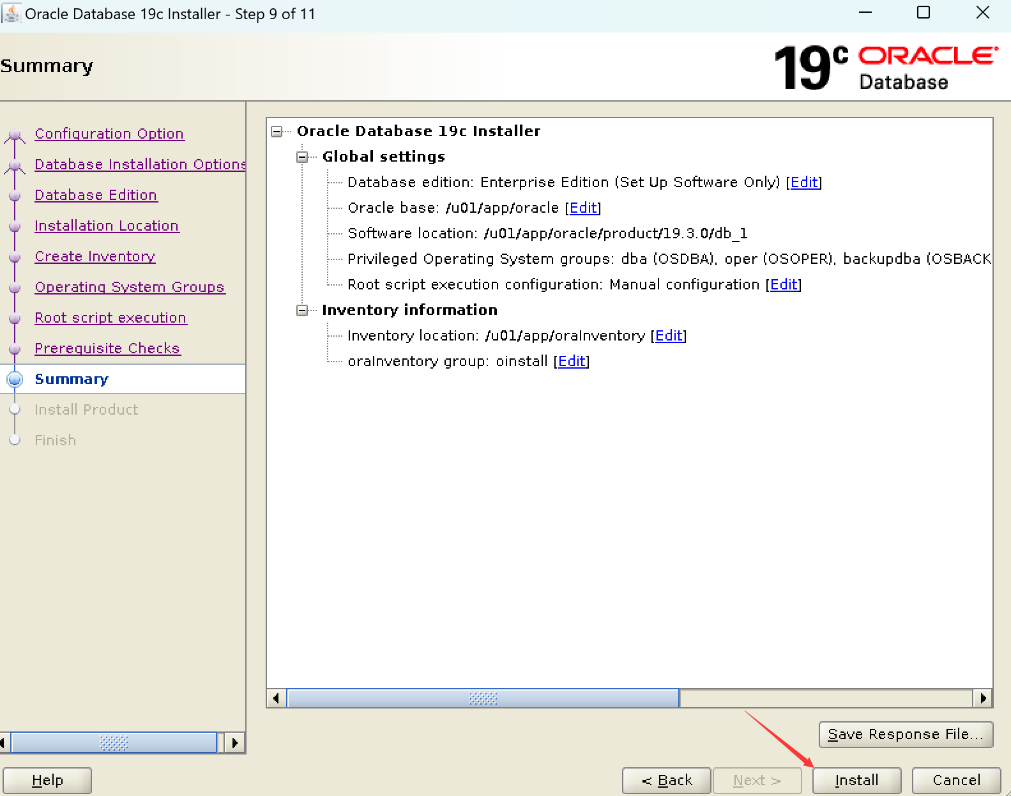The width and height of the screenshot is (1011, 796).
Task: Click left arrow of summary pane scrollbar
Action: tap(276, 698)
